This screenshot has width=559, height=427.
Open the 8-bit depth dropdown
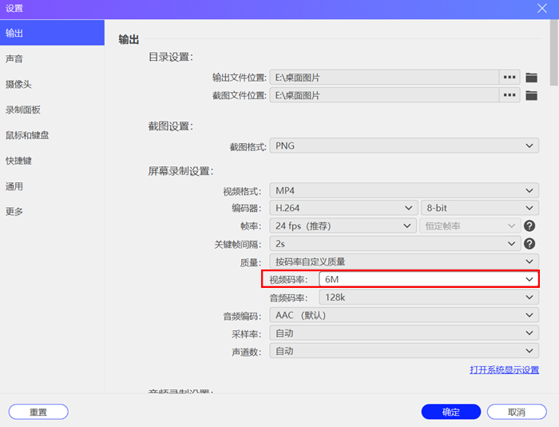[x=480, y=208]
